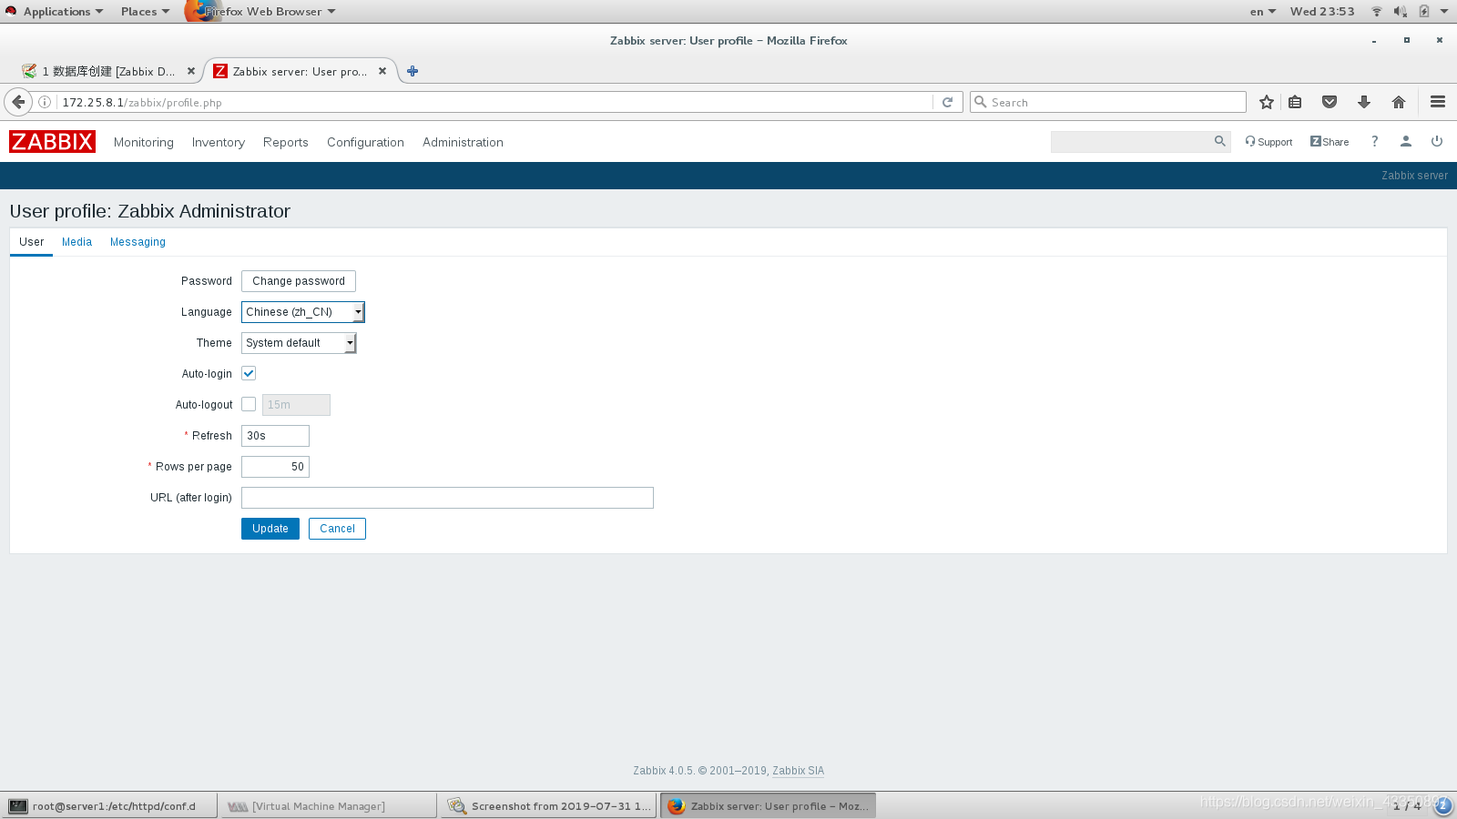
Task: Open the Places menu
Action: tap(145, 11)
